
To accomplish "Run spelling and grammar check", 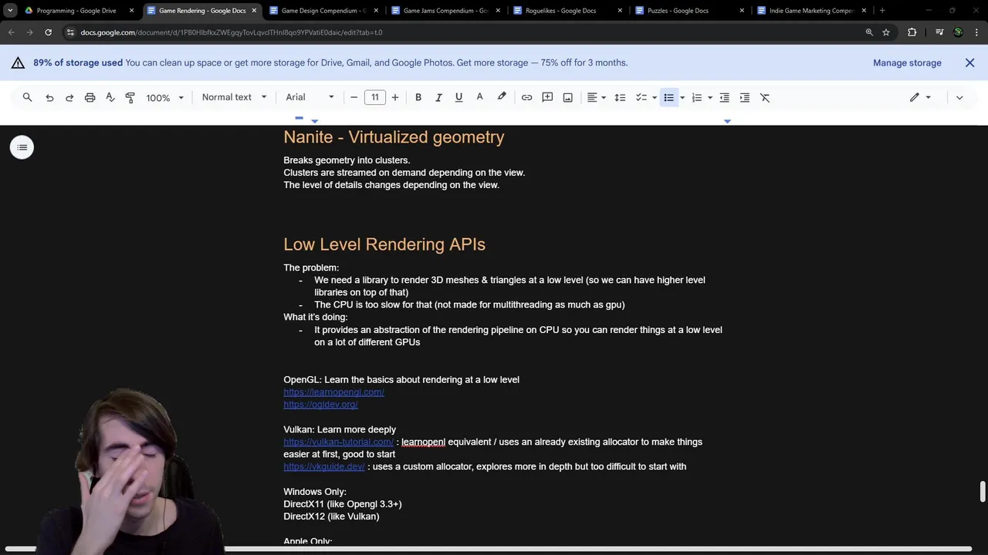I will point(110,97).
